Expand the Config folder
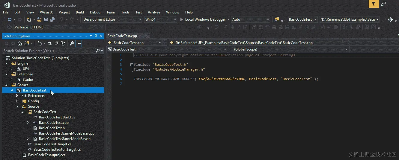 coord(17,101)
